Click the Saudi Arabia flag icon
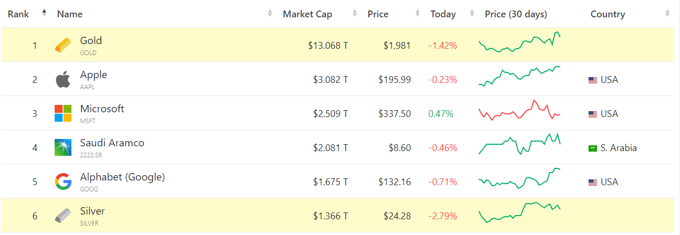Image resolution: width=680 pixels, height=235 pixels. 593,148
